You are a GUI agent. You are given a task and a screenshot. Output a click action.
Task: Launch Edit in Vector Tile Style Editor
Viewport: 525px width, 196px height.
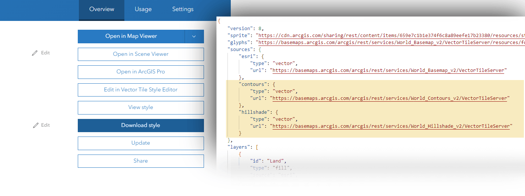coord(141,90)
